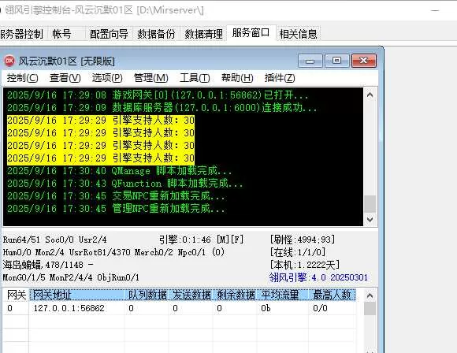The height and width of the screenshot is (353, 457).
Task: Click the Hum0/0 Mon2/4 UsrRot81/4370 status line
Action: point(113,252)
